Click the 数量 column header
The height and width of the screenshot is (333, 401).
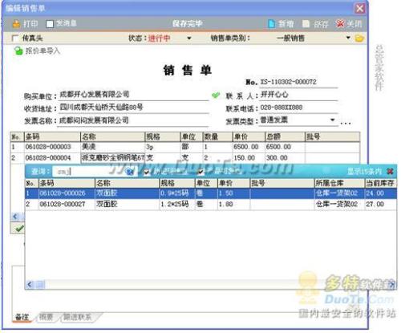(217, 137)
